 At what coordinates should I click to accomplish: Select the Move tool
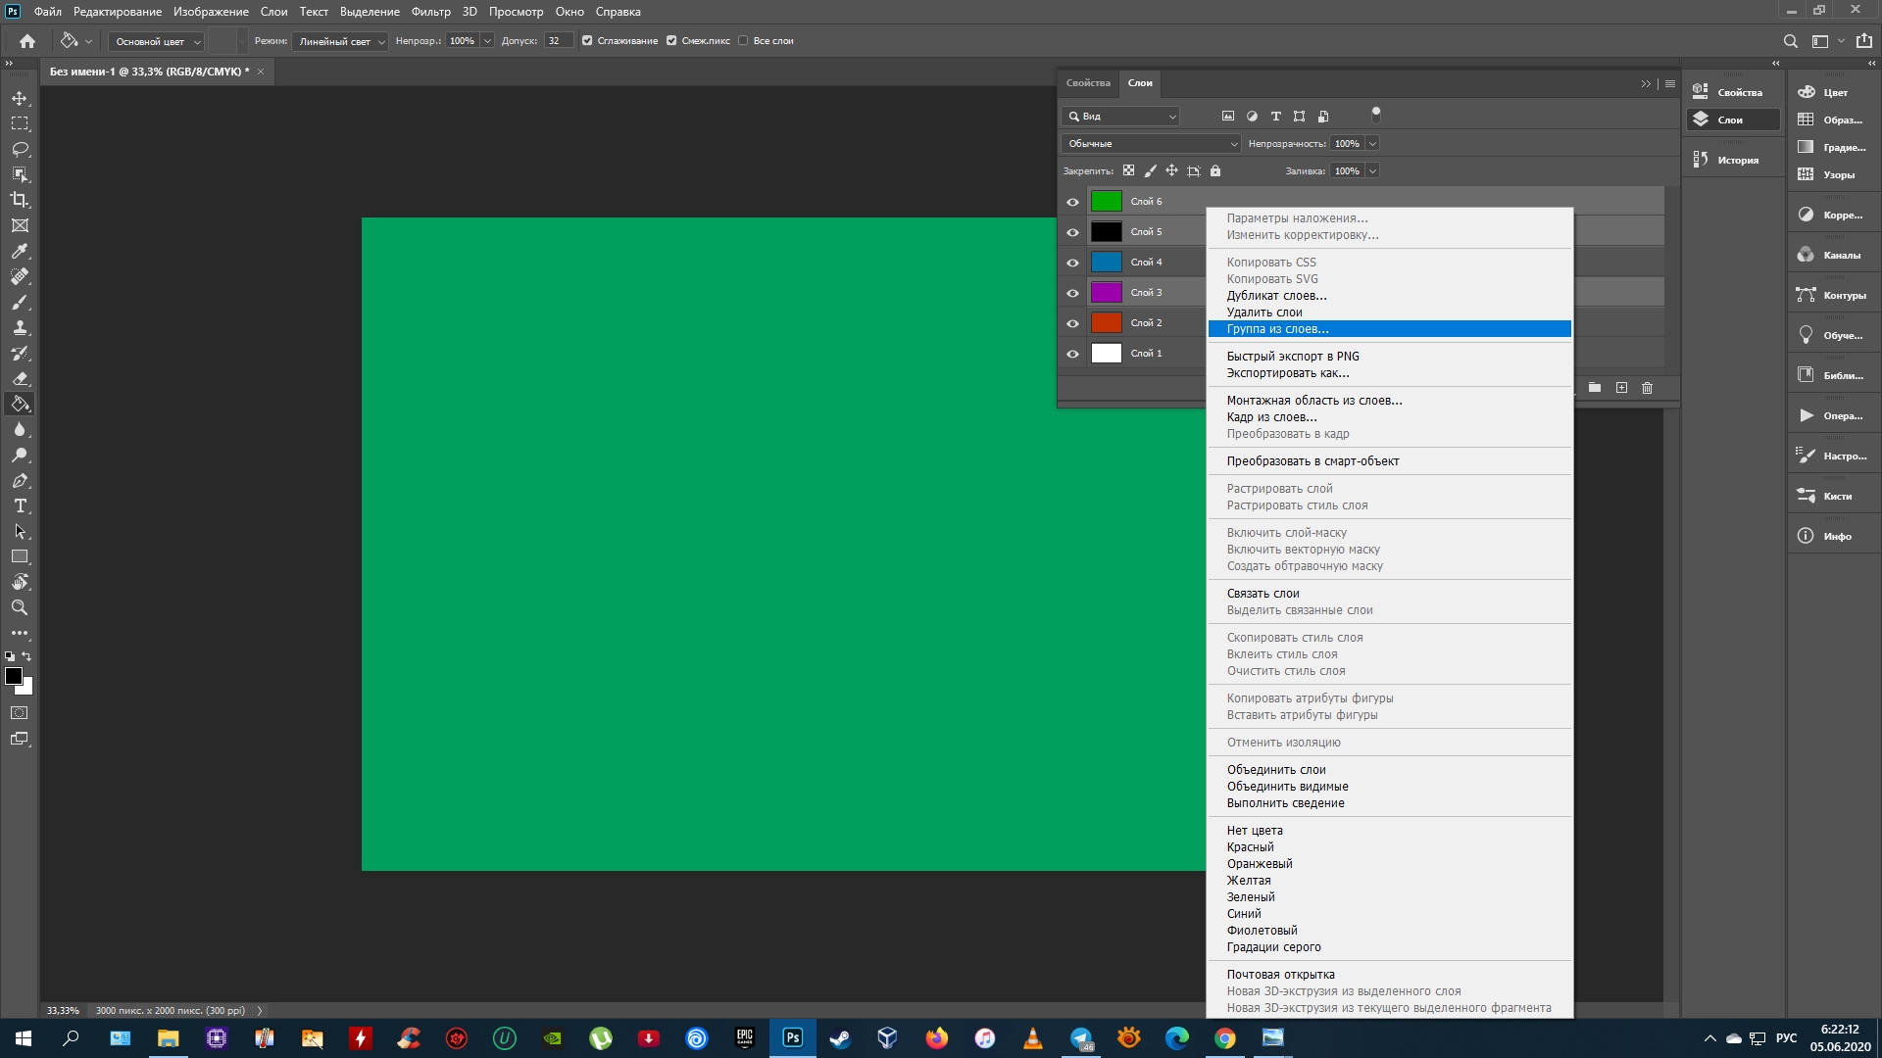pos(20,98)
